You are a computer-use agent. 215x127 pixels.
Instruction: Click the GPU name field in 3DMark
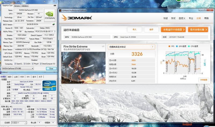[x=90, y=37]
